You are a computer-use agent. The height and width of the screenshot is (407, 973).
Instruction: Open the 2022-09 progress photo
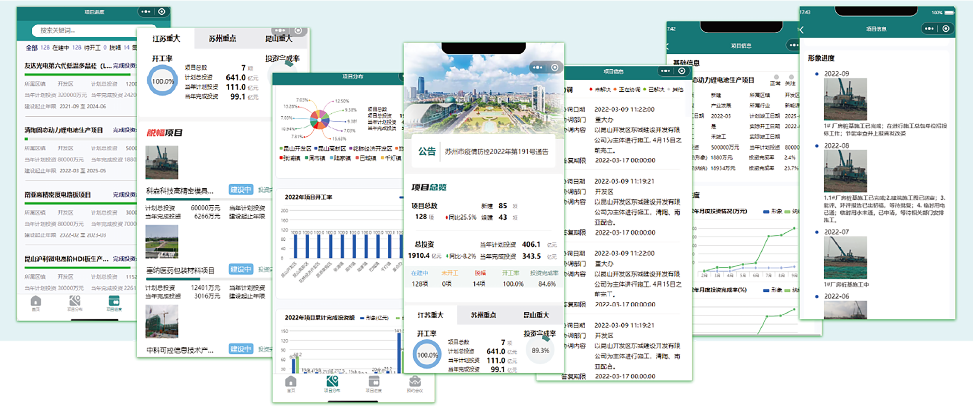point(845,99)
